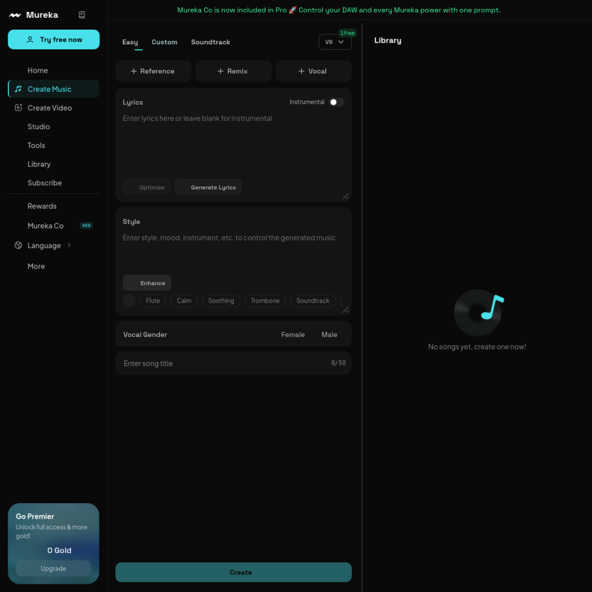The height and width of the screenshot is (592, 592).
Task: Open the V9 model version dropdown
Action: 335,42
